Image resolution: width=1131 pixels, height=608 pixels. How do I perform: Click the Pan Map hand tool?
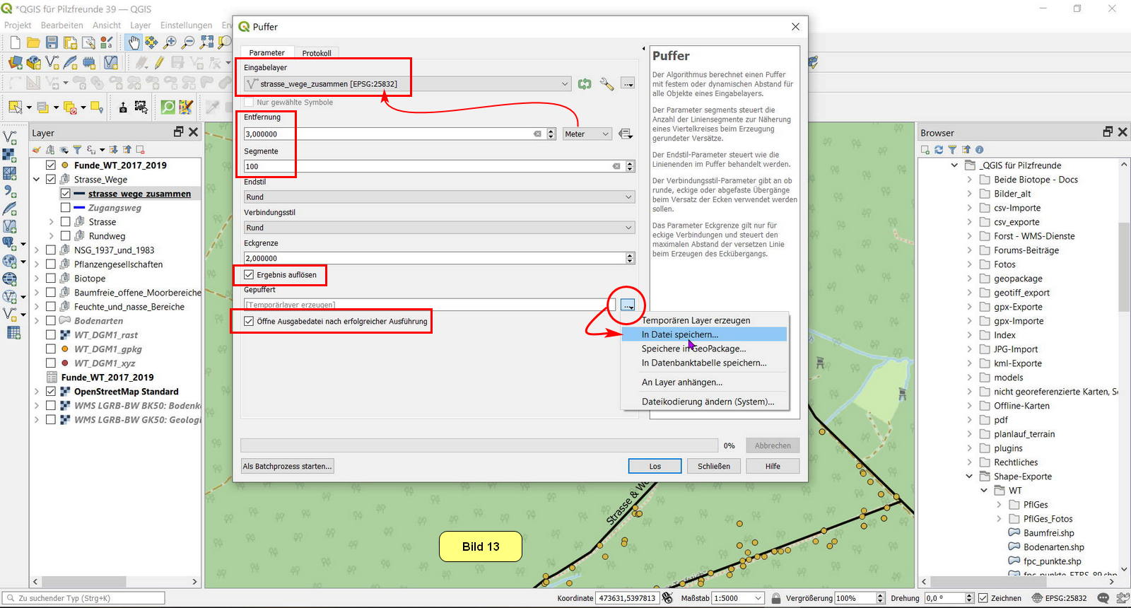(x=134, y=43)
